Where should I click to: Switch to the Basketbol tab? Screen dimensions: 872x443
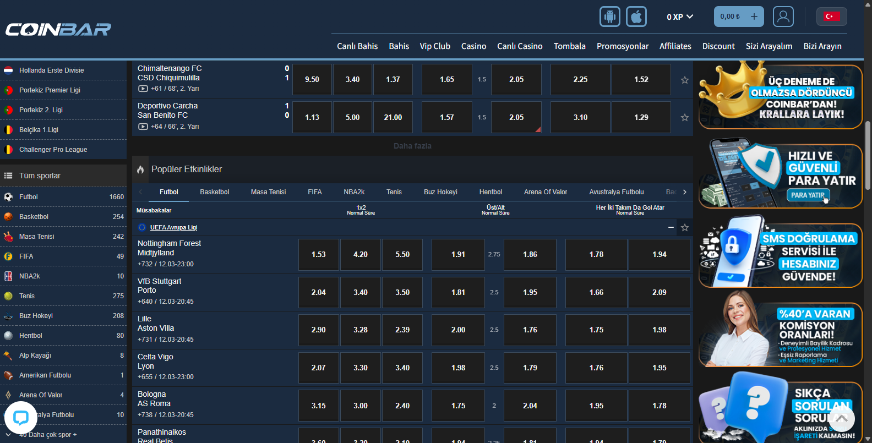[x=214, y=192]
